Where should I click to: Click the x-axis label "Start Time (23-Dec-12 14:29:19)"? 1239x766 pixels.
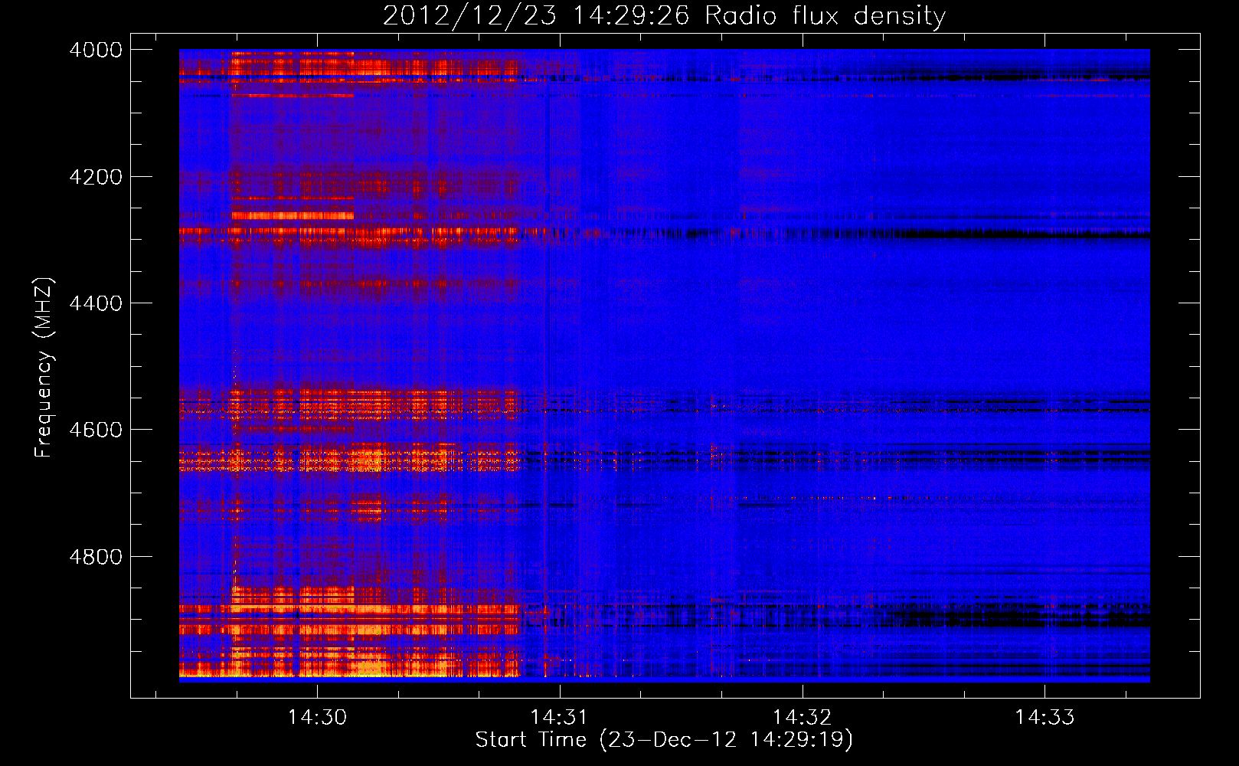(664, 740)
